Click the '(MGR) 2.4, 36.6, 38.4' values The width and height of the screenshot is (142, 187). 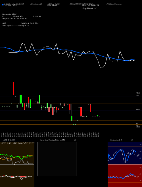coord(30,23)
